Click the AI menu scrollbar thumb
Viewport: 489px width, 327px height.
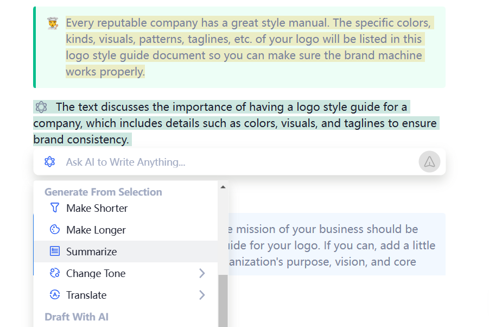coord(223,301)
